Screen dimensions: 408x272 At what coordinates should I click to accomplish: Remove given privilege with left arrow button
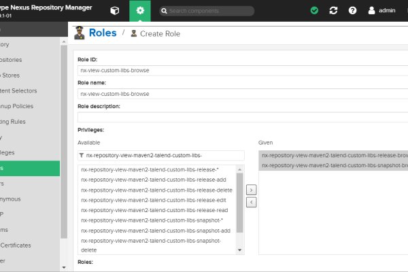[251, 202]
